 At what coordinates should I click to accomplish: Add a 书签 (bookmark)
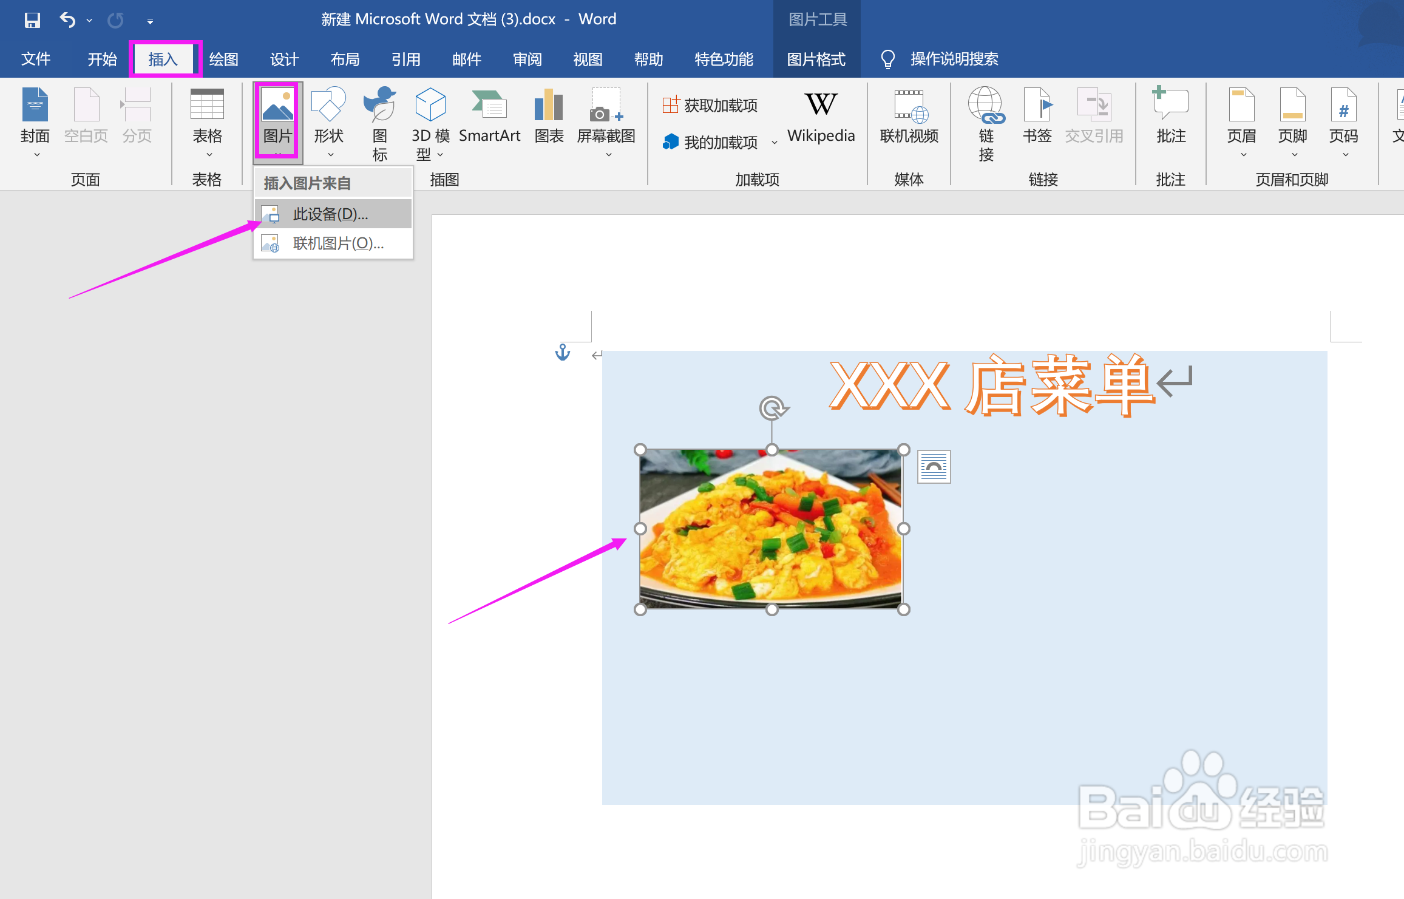coord(1037,118)
